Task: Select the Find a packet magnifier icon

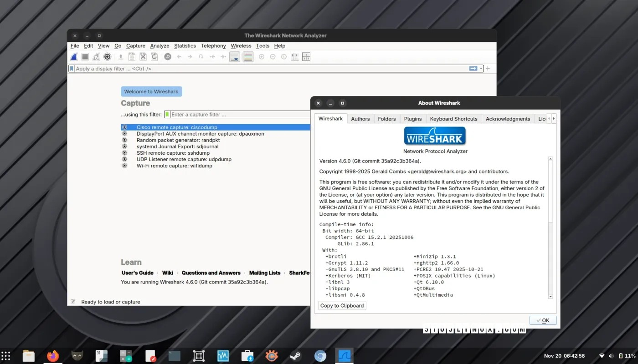Action: (x=167, y=56)
